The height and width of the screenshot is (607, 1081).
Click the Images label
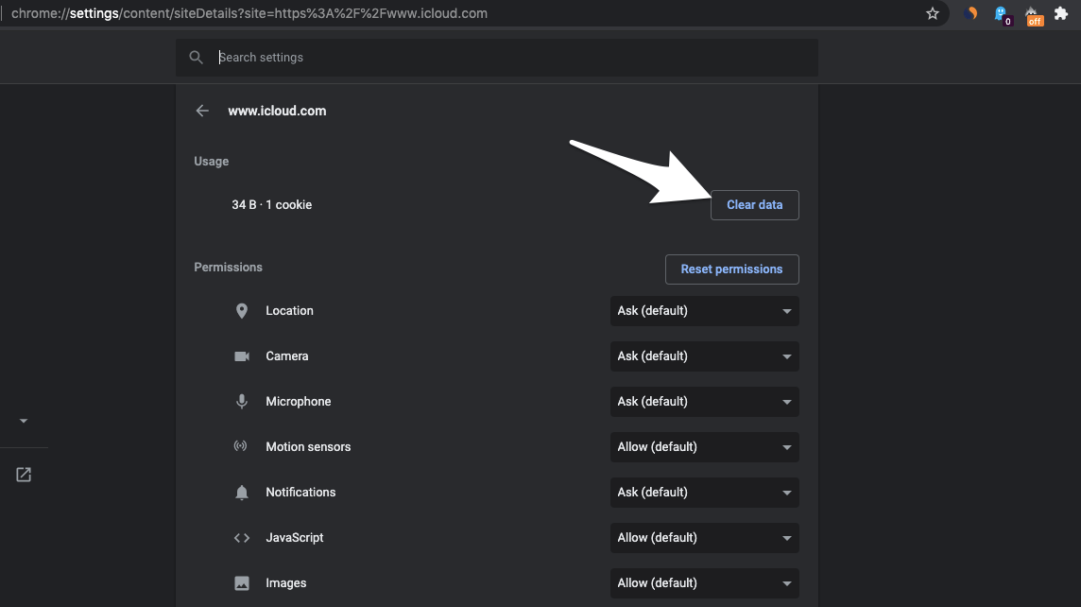click(286, 583)
